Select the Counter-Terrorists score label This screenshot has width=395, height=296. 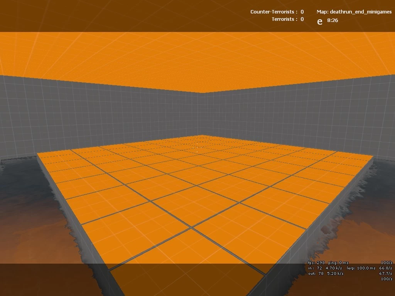pyautogui.click(x=273, y=12)
